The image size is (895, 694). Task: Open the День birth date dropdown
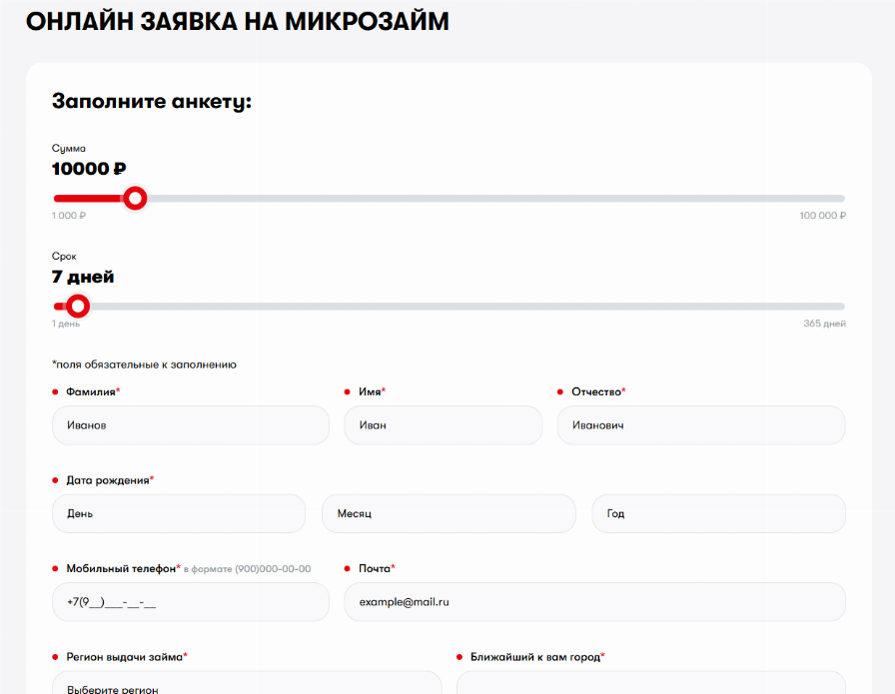pos(179,513)
